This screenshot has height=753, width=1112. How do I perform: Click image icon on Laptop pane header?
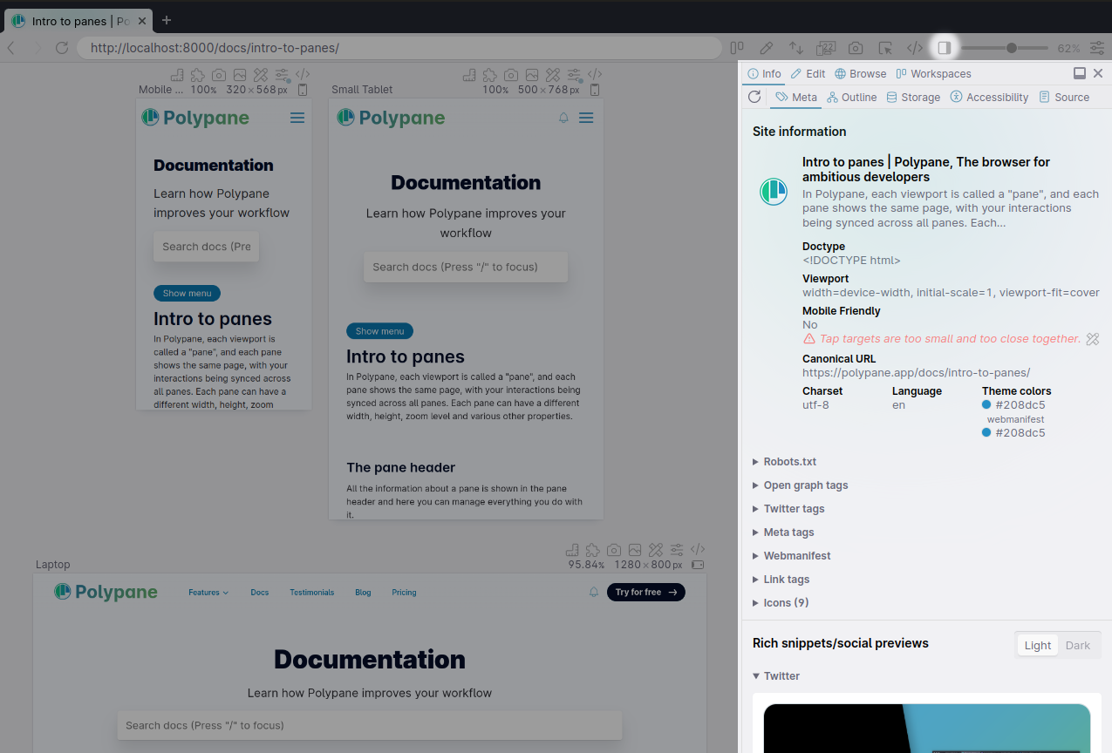point(635,550)
